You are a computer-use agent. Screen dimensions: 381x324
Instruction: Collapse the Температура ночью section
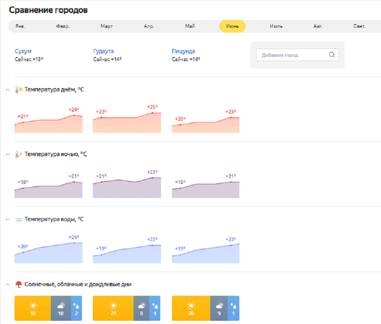[x=7, y=154]
